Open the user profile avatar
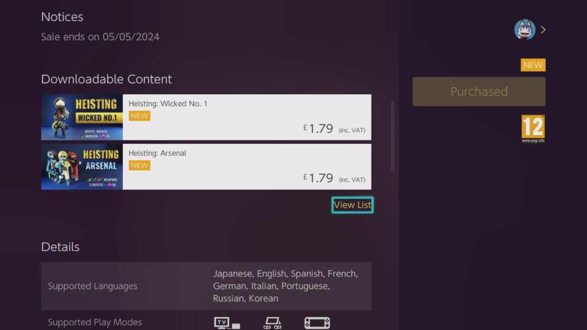 525,30
